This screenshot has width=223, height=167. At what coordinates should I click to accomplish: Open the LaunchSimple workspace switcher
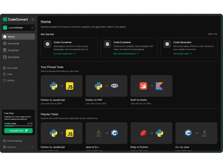(18, 28)
